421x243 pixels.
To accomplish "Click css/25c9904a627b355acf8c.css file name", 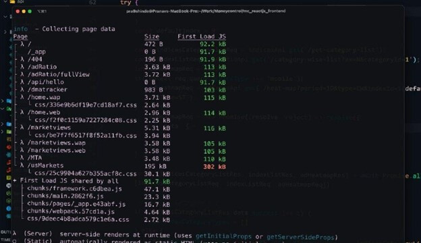I will point(86,173).
